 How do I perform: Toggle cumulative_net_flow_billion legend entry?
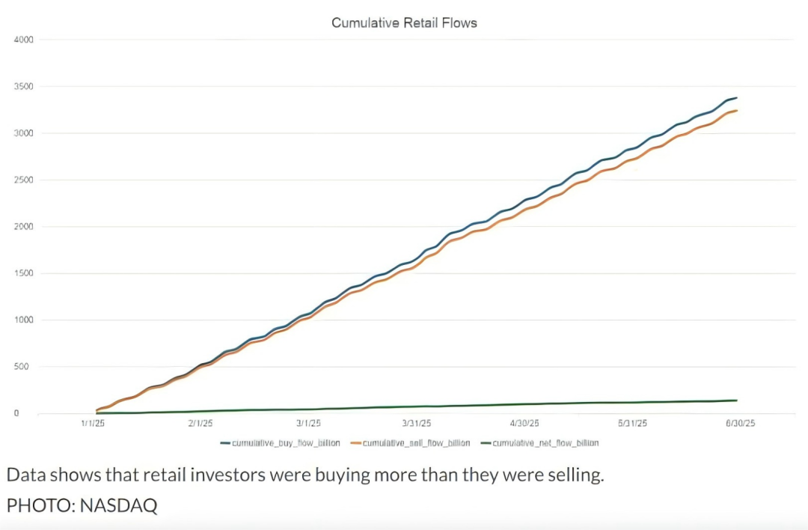(540, 443)
